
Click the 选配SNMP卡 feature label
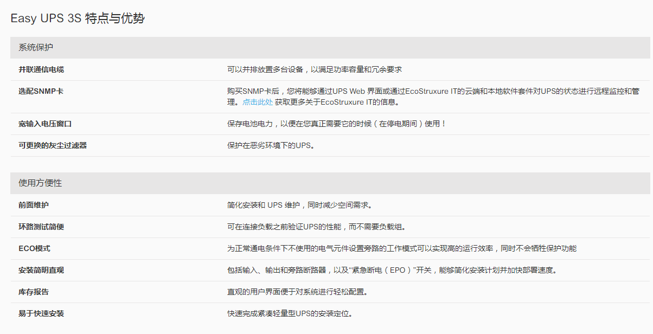click(41, 91)
